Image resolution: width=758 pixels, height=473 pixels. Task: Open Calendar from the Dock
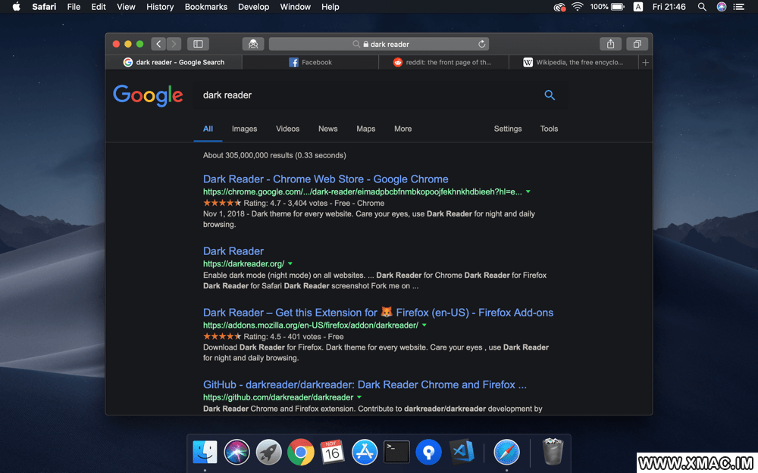click(333, 453)
